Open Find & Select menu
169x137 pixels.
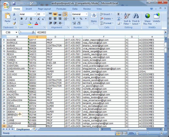pyautogui.click(x=136, y=19)
